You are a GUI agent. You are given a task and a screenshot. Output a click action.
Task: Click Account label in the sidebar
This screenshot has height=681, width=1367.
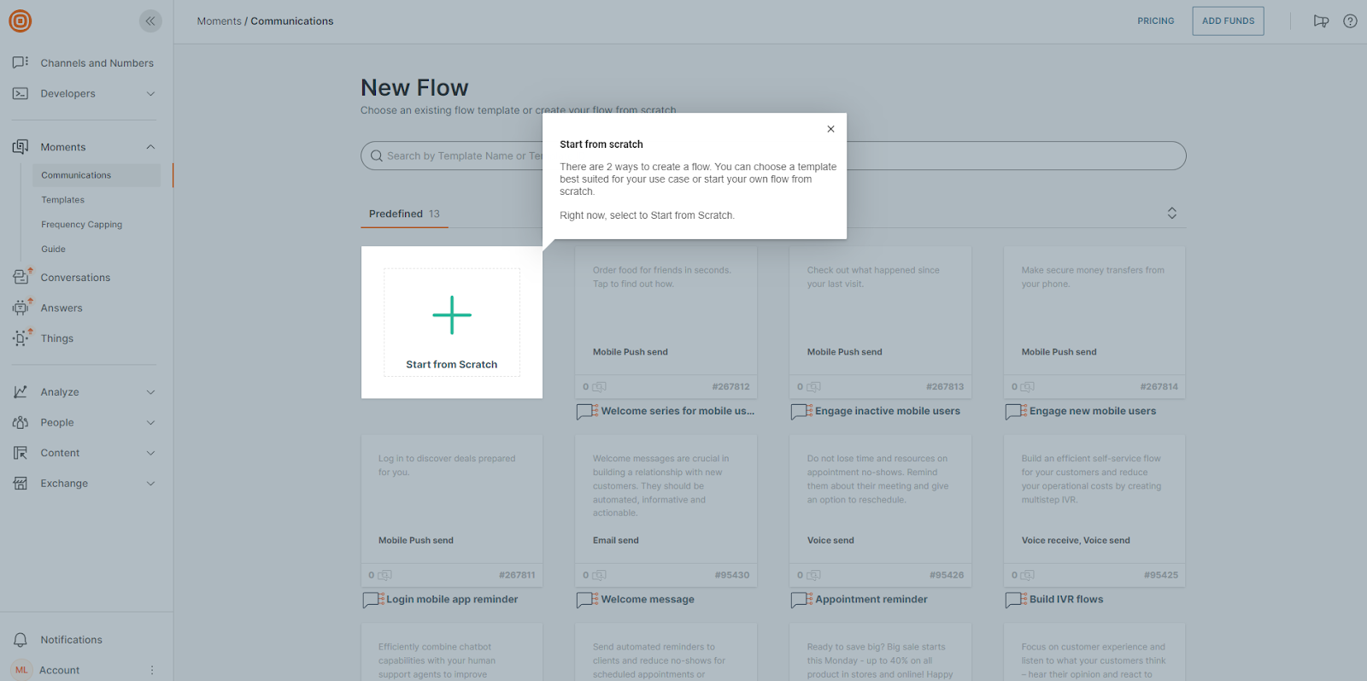(60, 671)
